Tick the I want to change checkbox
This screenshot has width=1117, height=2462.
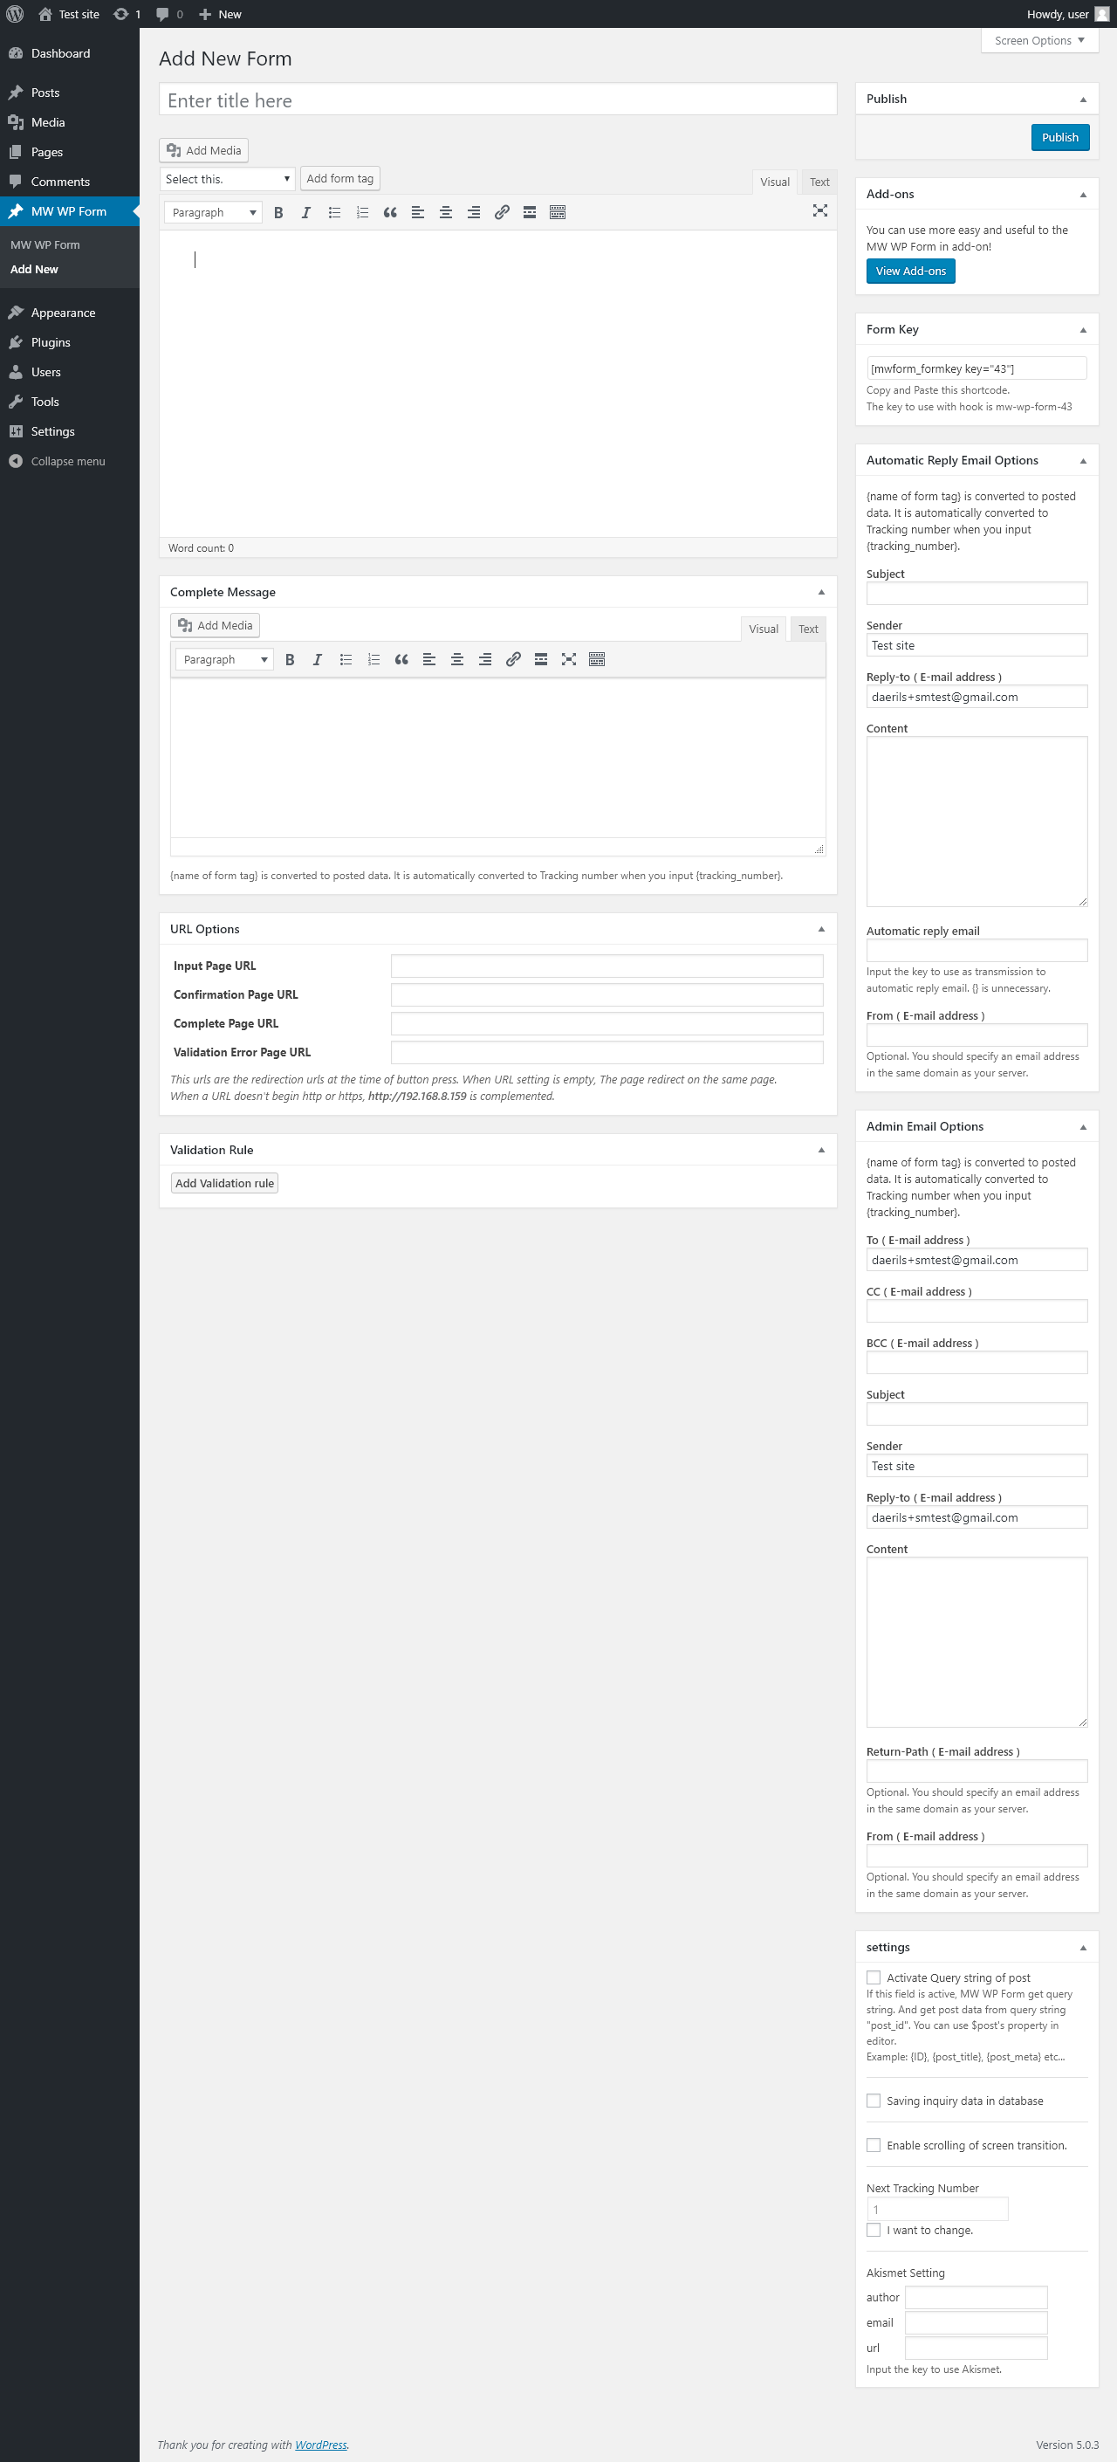pyautogui.click(x=874, y=2230)
